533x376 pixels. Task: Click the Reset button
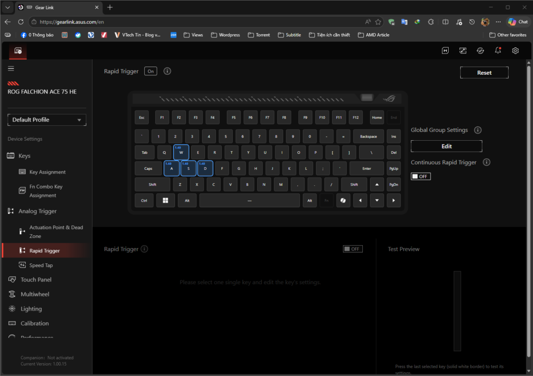tap(484, 73)
